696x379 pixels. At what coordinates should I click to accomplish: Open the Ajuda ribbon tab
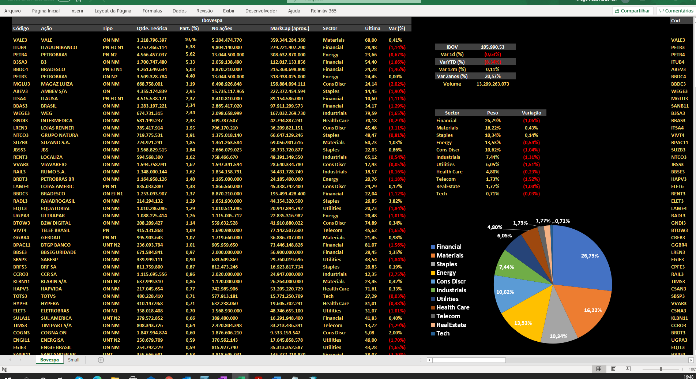(x=294, y=11)
